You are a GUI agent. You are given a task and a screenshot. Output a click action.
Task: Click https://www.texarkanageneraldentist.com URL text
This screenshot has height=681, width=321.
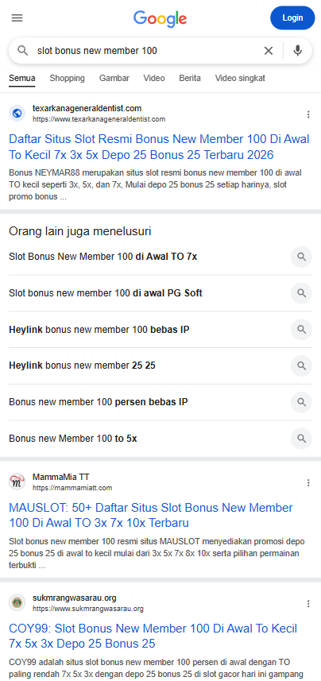pos(99,119)
